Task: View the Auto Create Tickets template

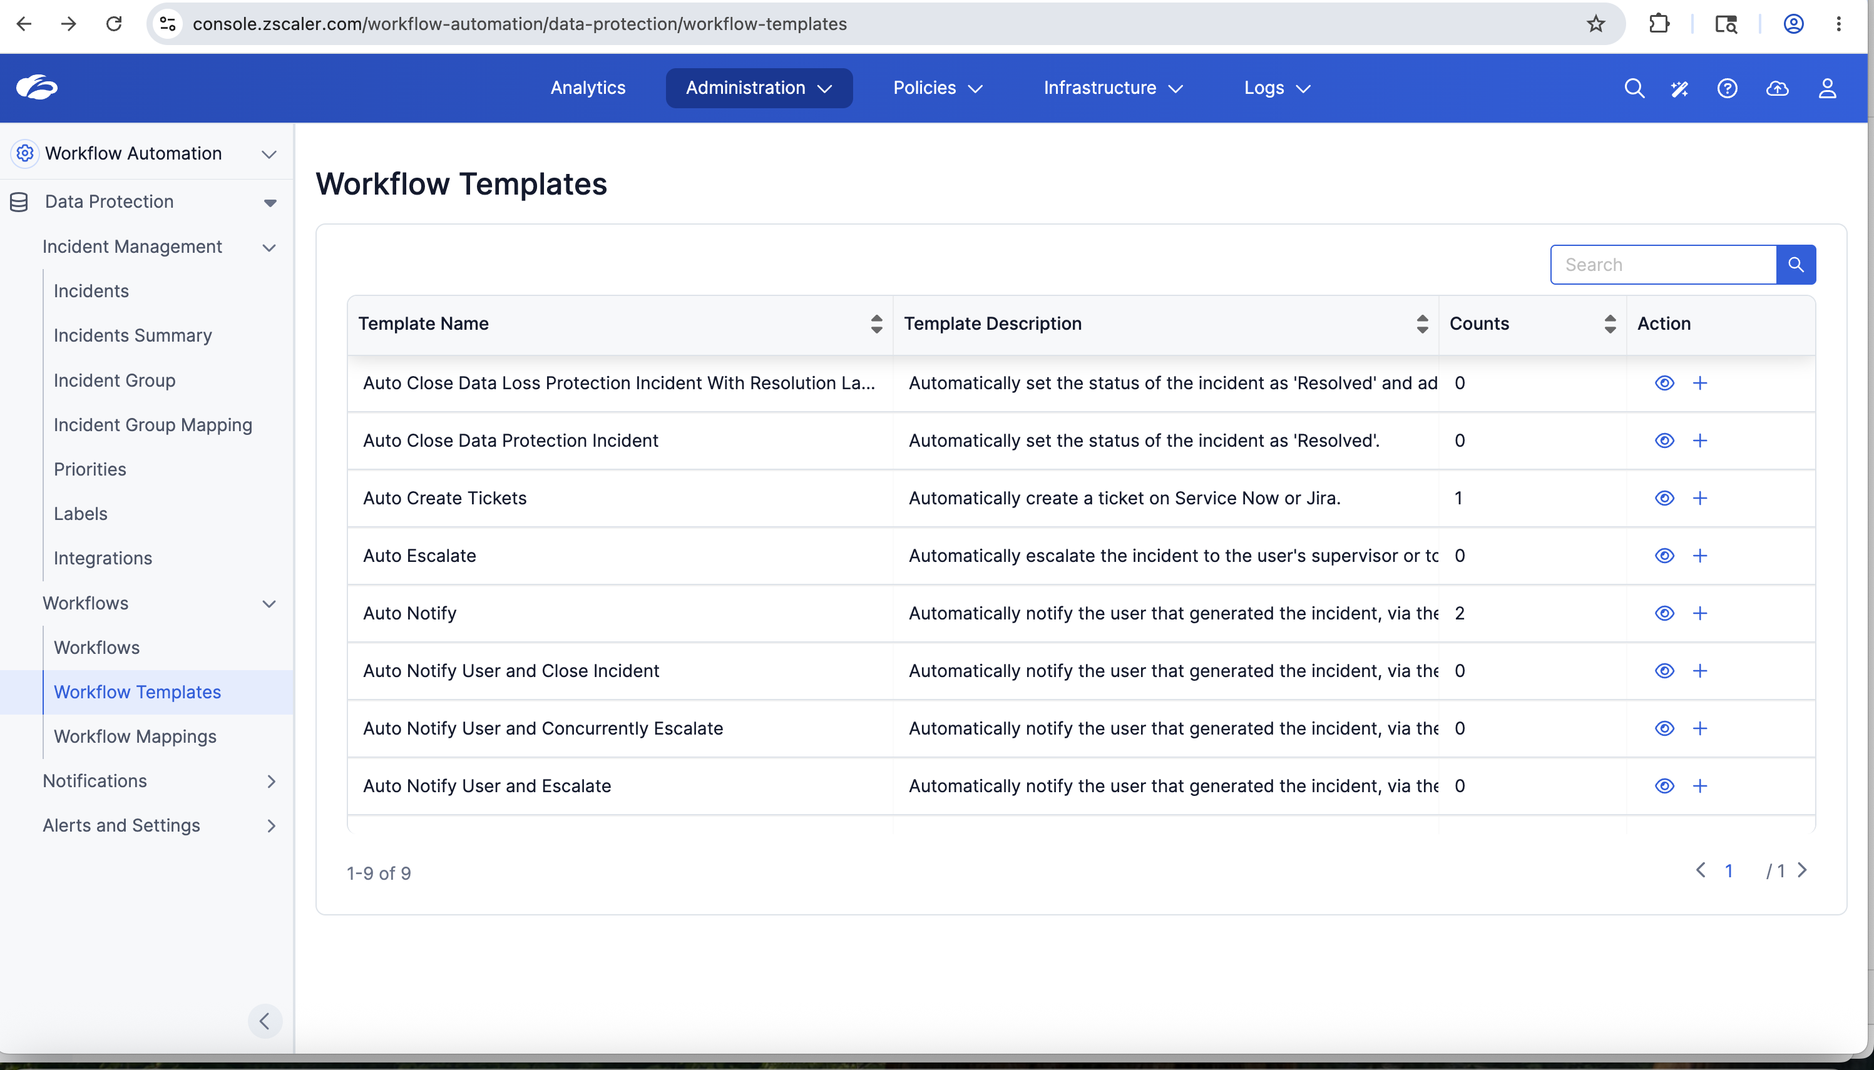Action: point(1664,498)
